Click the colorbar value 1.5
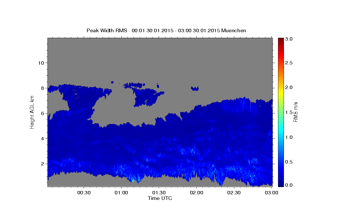The image size is (337, 224). pyautogui.click(x=289, y=112)
